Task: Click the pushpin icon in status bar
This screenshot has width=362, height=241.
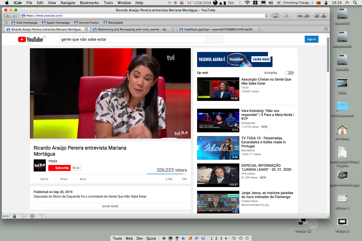Action: 41,216
